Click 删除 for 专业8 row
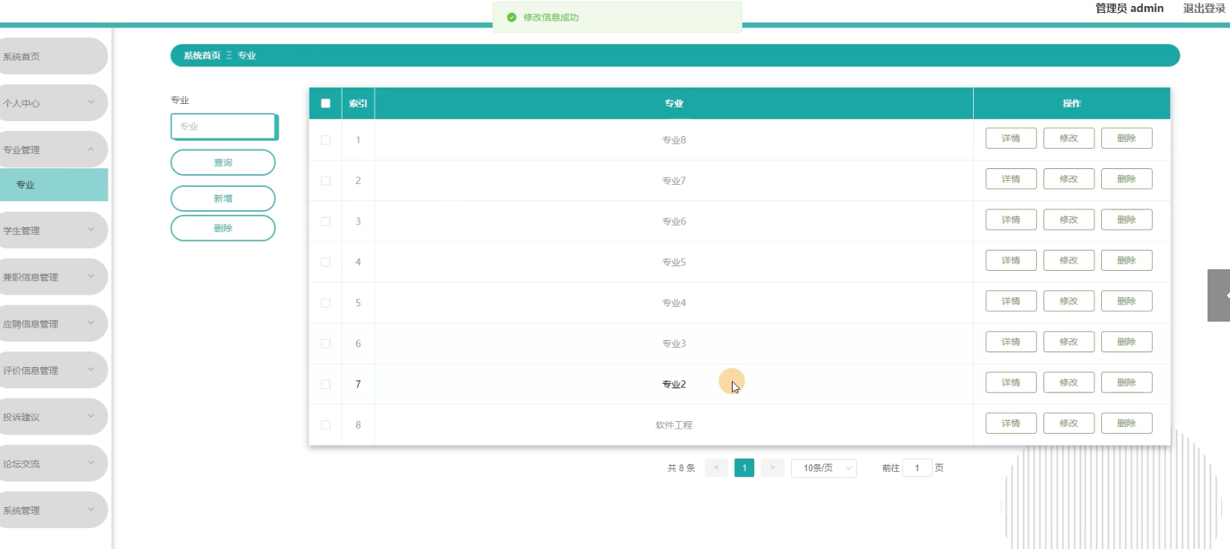1230x549 pixels. point(1127,138)
